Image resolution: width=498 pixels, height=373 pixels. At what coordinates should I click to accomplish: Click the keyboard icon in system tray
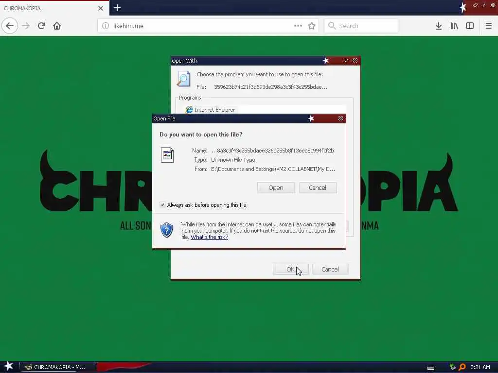pos(431,368)
